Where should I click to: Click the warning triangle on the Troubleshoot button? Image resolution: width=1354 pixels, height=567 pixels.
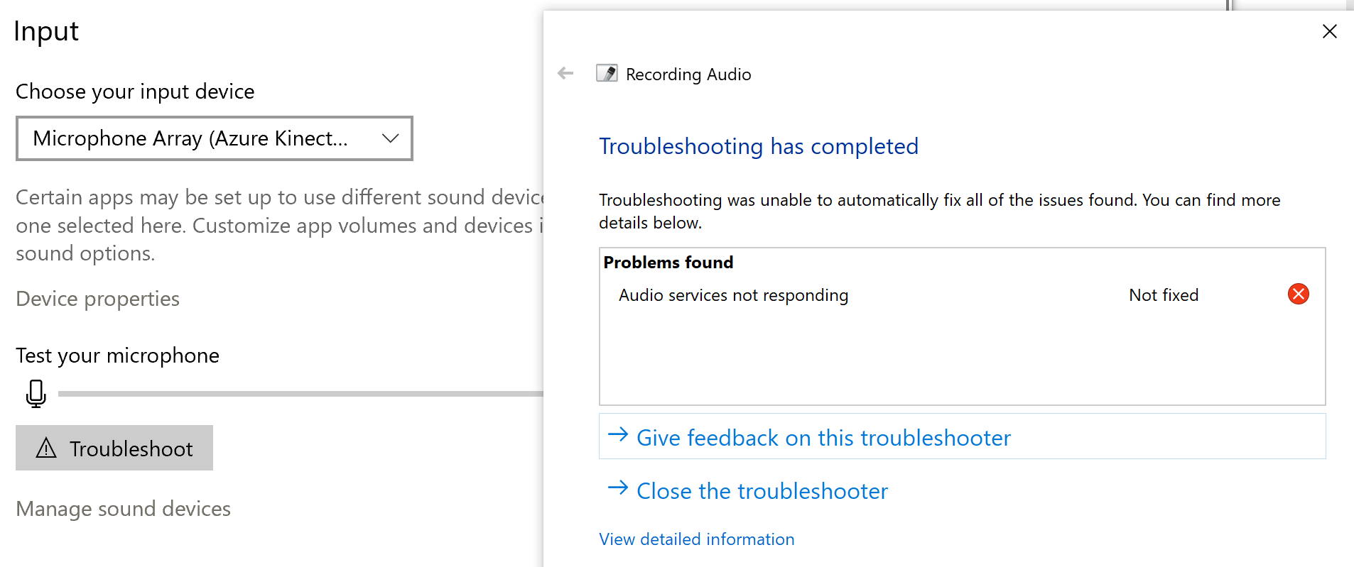(45, 448)
